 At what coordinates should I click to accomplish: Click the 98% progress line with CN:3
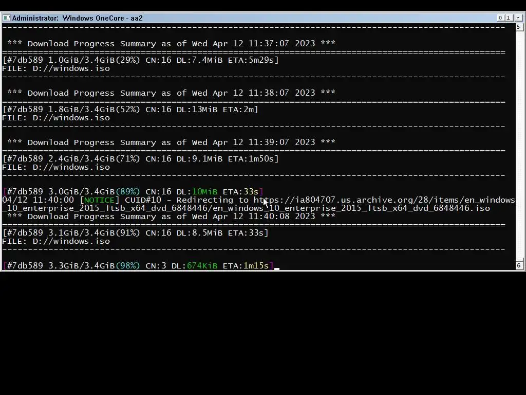(x=138, y=266)
